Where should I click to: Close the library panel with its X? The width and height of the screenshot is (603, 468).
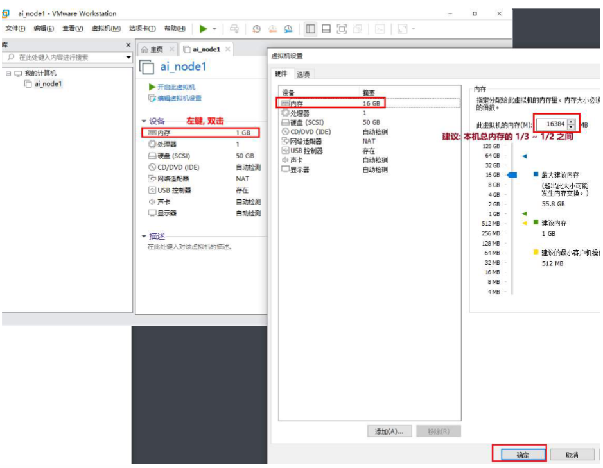[x=128, y=45]
